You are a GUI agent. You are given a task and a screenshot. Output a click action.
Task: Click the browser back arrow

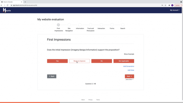pyautogui.click(x=1, y=5)
